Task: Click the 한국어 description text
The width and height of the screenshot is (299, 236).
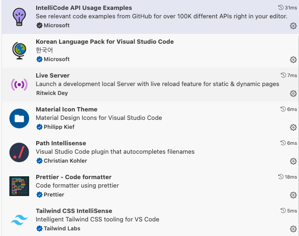Action: (44, 50)
